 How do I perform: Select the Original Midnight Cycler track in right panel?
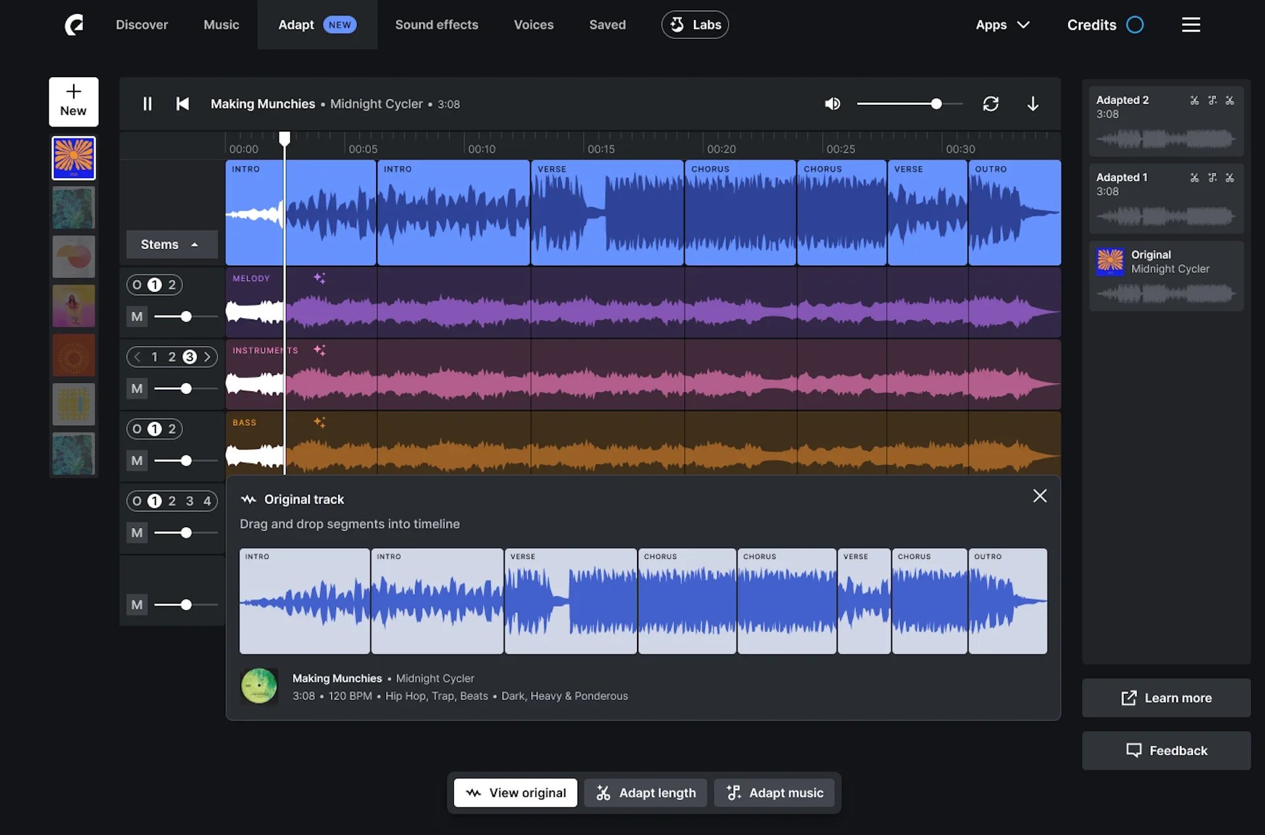point(1166,275)
